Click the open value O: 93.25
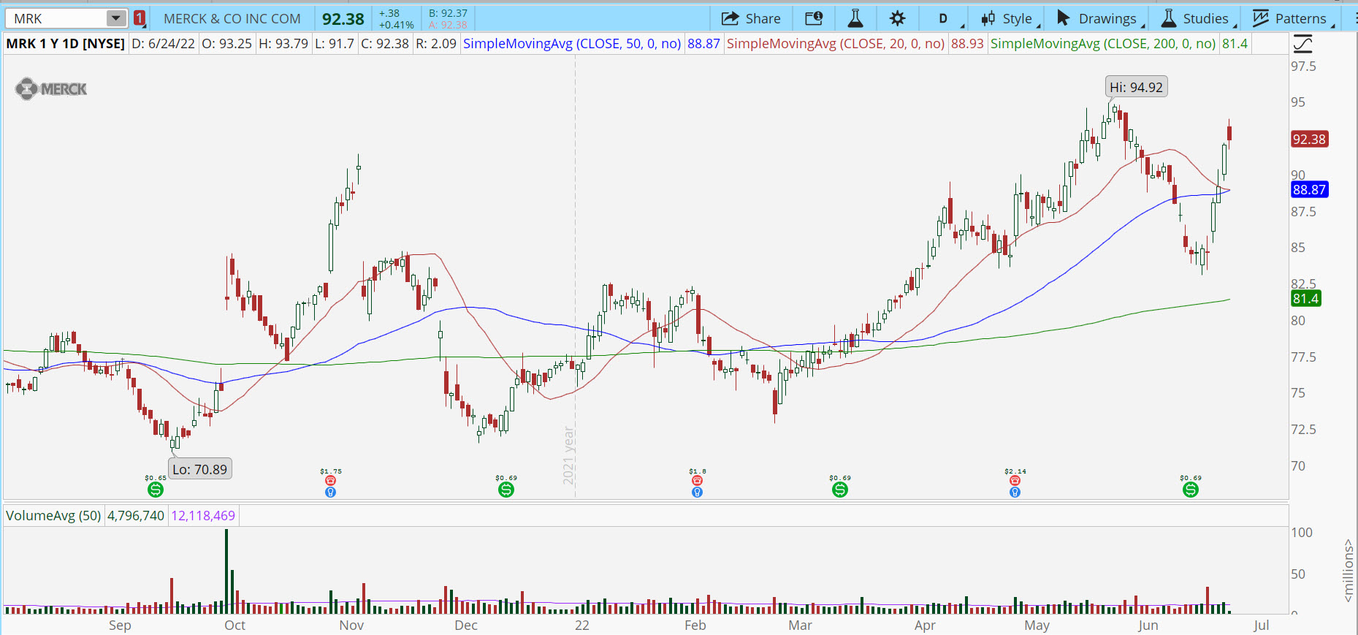The height and width of the screenshot is (635, 1358). [x=226, y=44]
